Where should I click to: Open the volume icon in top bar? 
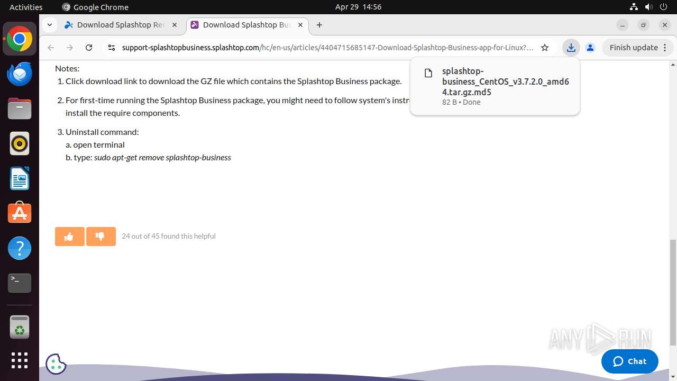649,7
